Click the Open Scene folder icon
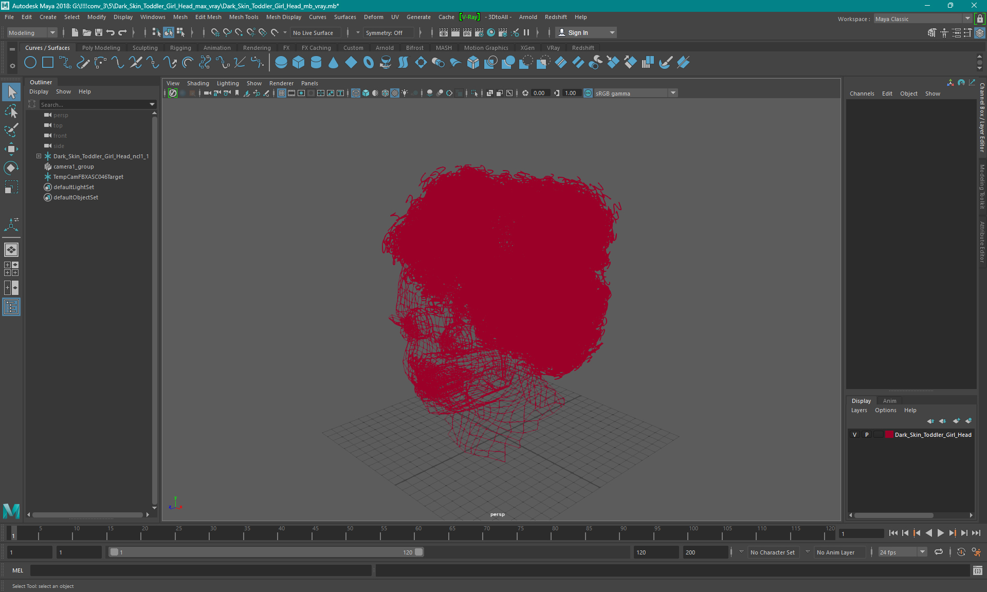This screenshot has height=592, width=987. point(87,32)
